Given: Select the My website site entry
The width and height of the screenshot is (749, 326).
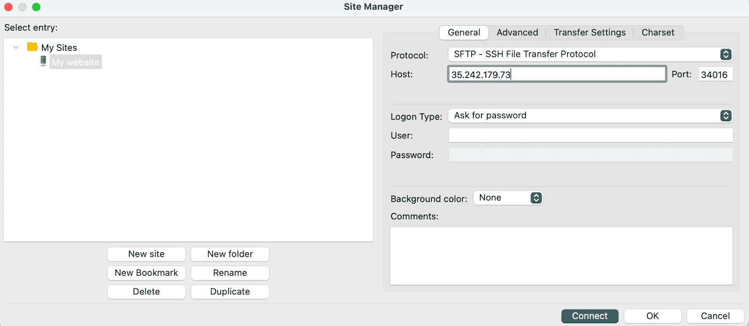Looking at the screenshot, I should pos(75,63).
